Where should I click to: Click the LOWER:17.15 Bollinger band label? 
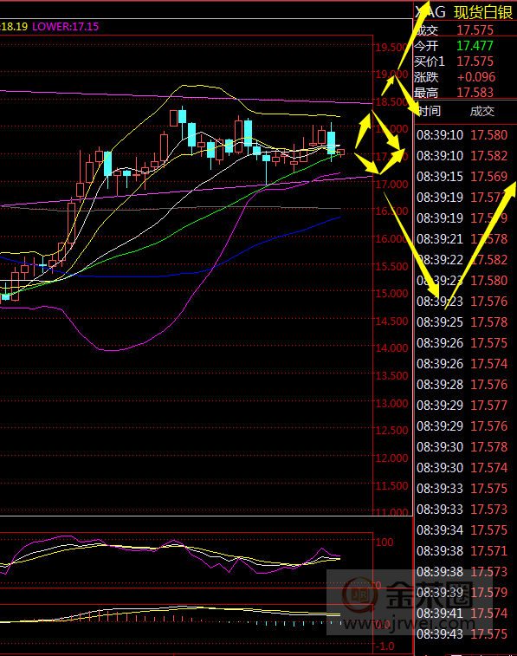pos(65,27)
